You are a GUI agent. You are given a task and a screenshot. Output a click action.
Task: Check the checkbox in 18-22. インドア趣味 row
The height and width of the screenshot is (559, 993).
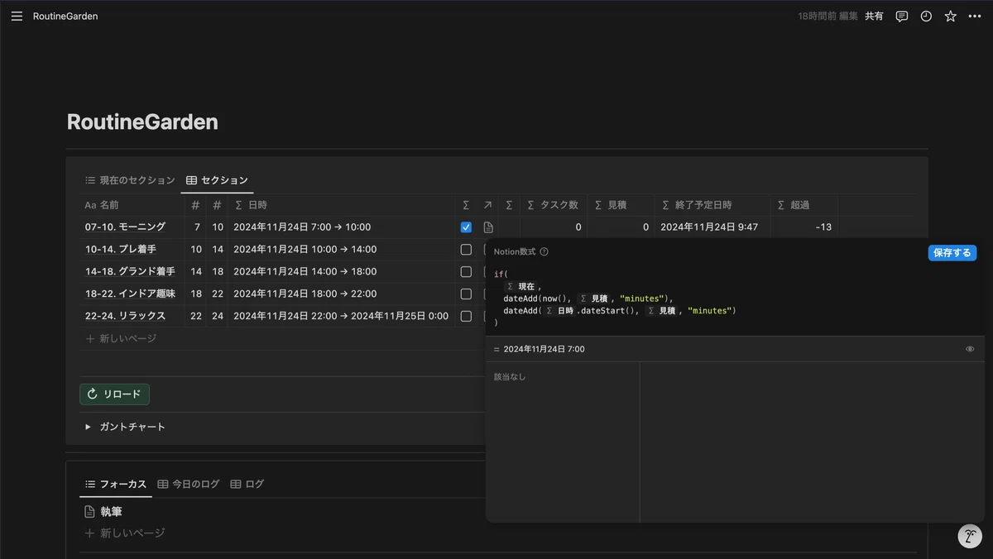pyautogui.click(x=466, y=294)
